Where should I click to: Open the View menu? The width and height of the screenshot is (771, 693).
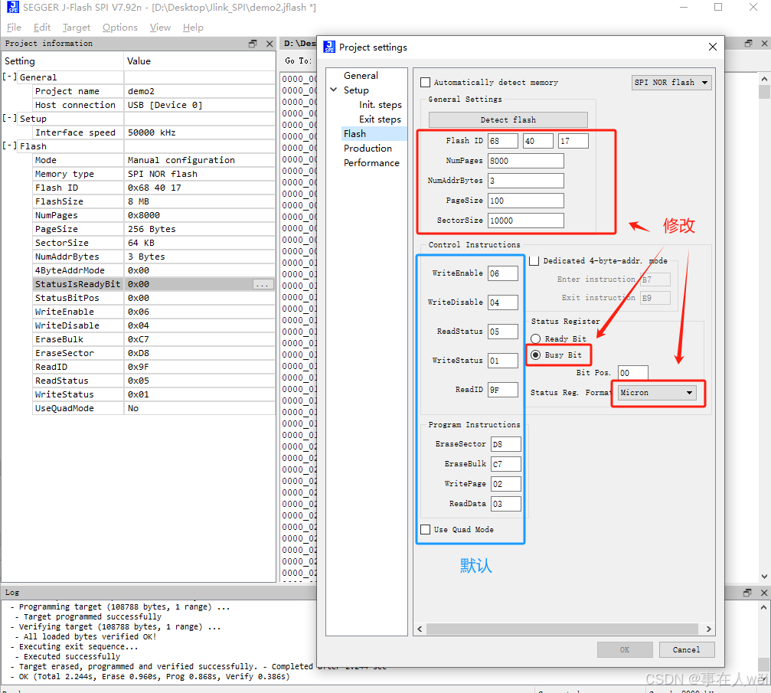[x=160, y=27]
